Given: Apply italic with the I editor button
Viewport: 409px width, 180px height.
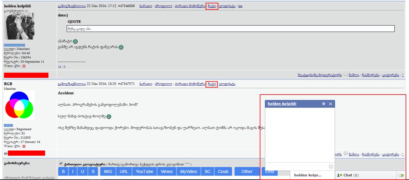Looking at the screenshot, I should (73, 171).
